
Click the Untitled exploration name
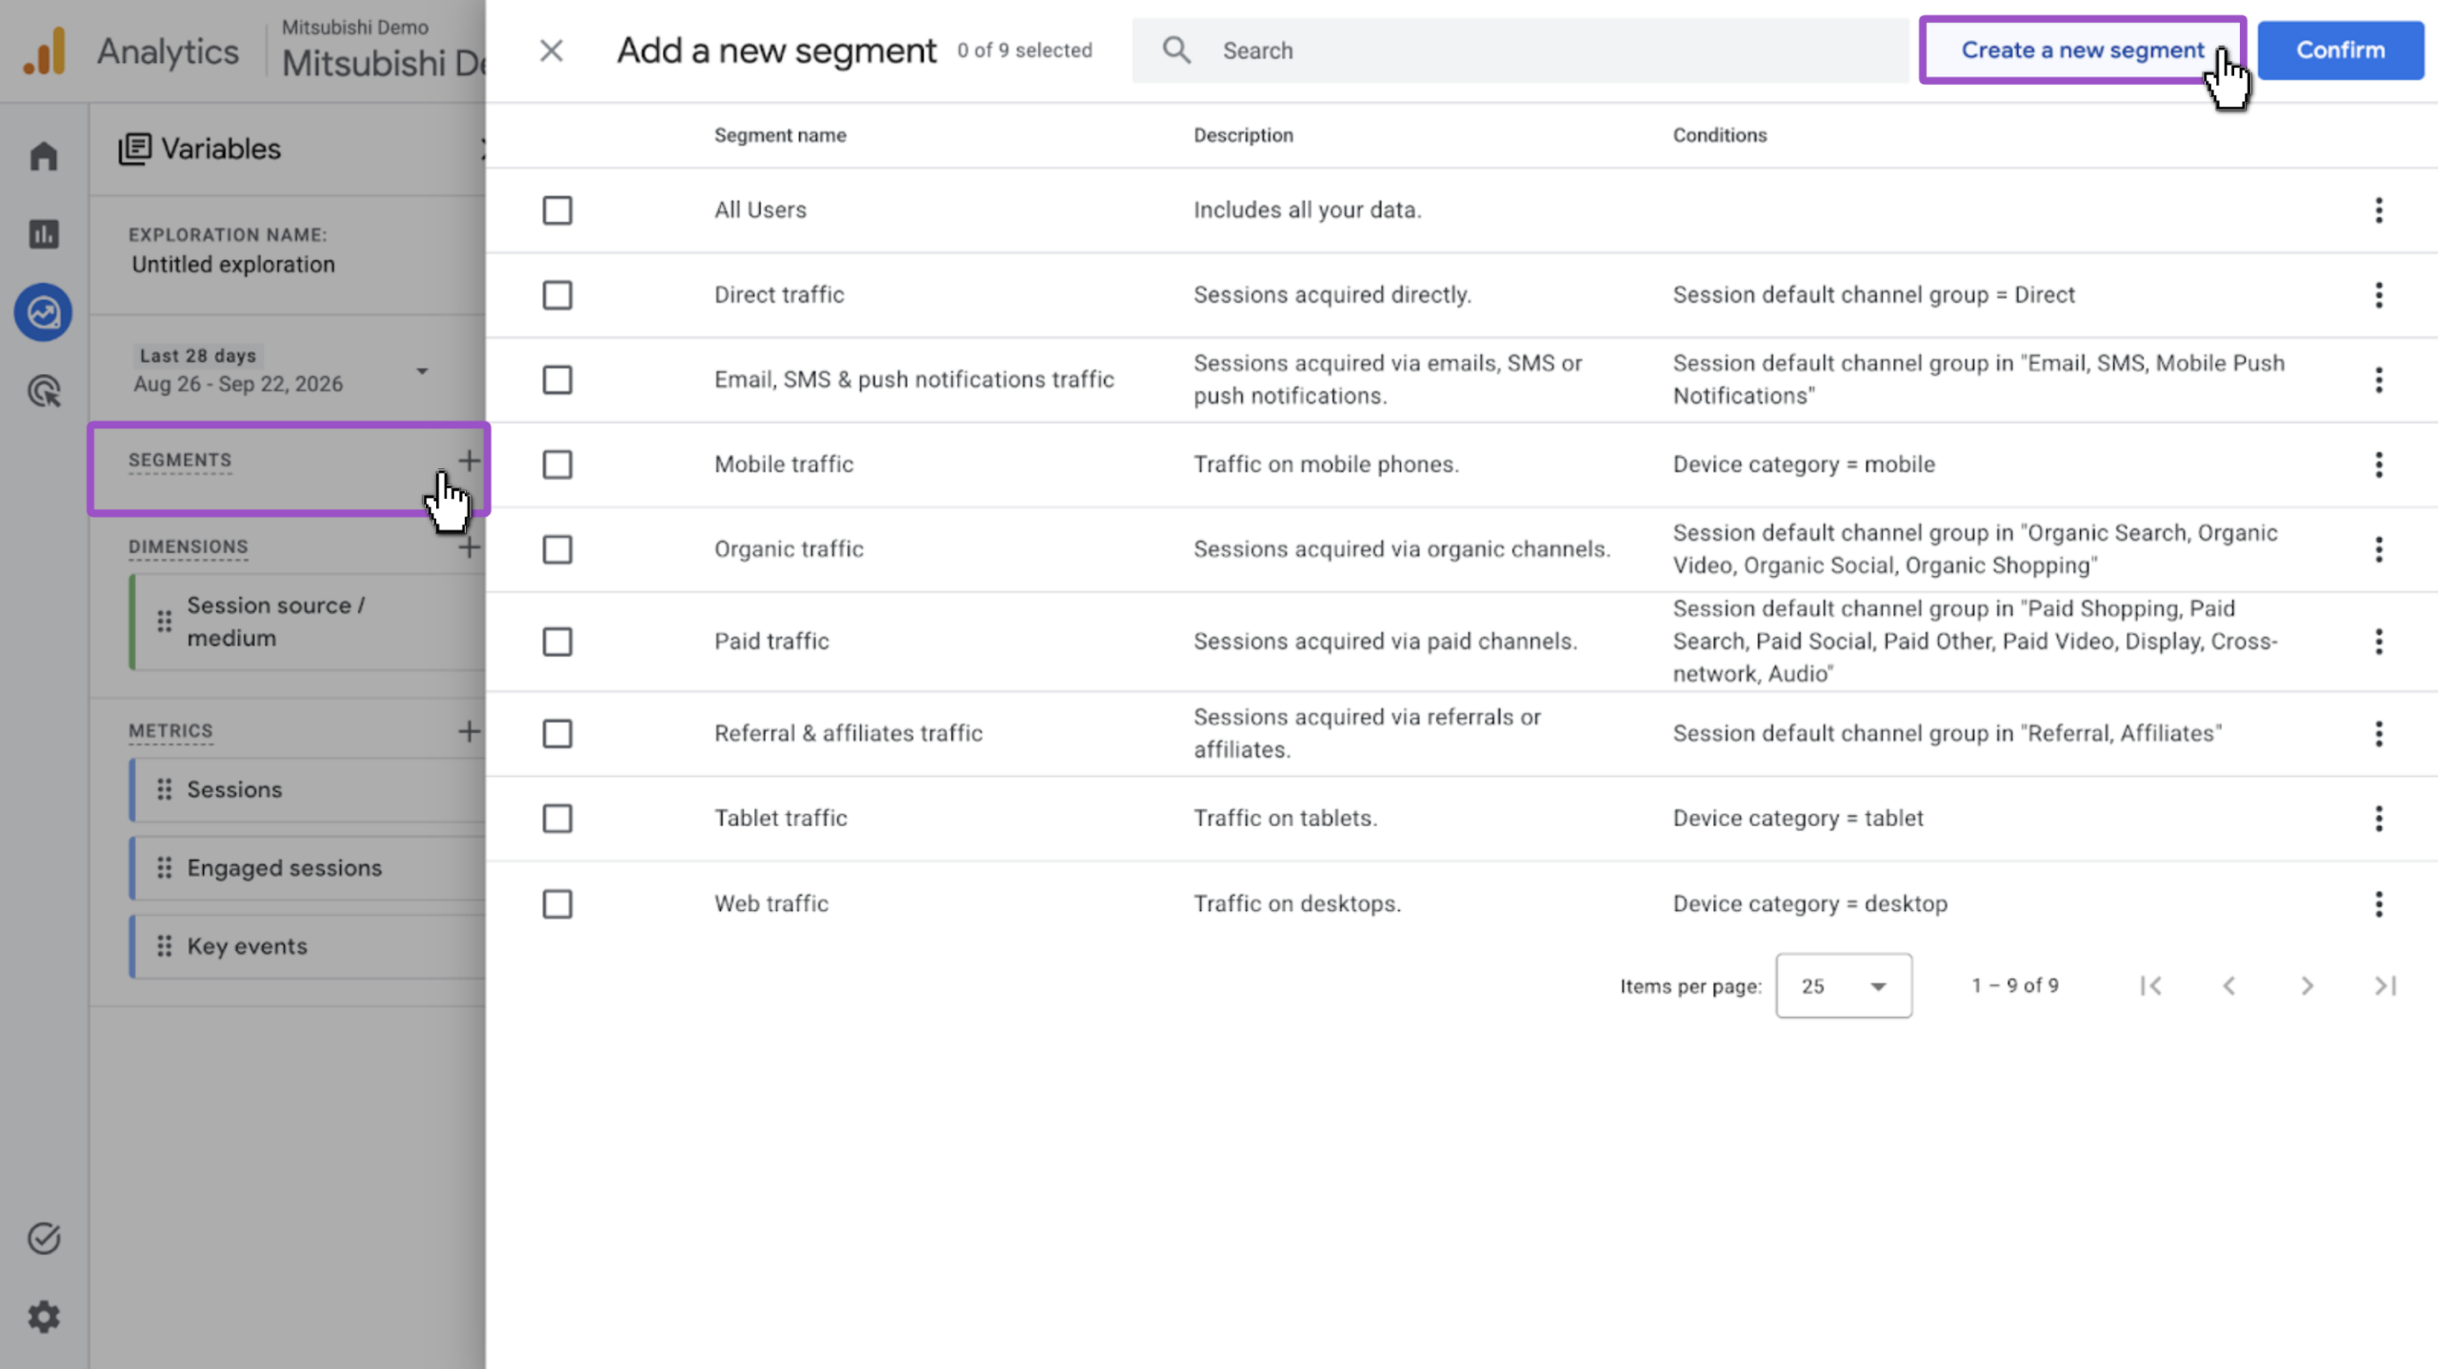click(233, 265)
